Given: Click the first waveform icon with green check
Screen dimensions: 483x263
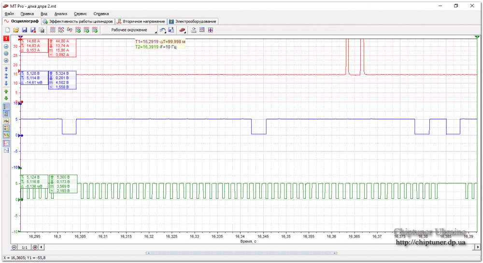Looking at the screenshot, I should [78, 30].
